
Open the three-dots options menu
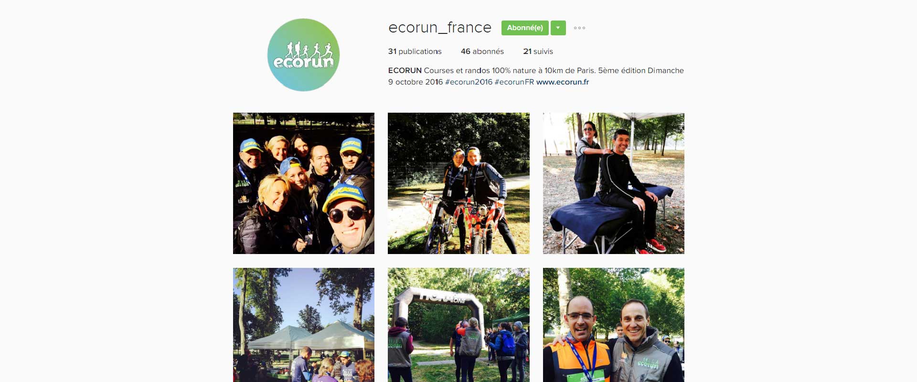click(x=579, y=28)
